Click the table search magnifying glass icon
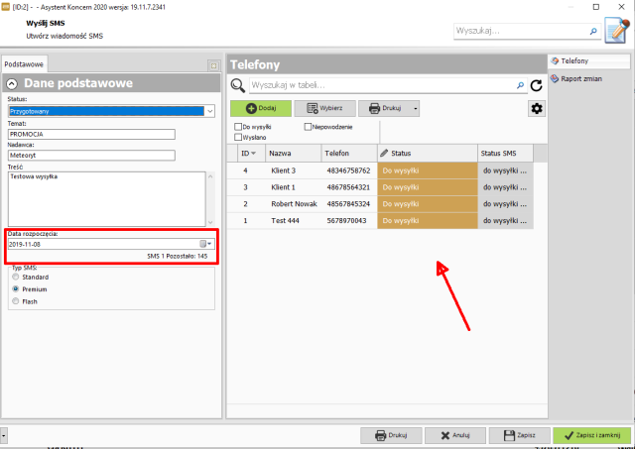 pyautogui.click(x=238, y=85)
